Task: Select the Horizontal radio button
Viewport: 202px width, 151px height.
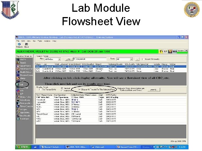Action: pos(62,91)
